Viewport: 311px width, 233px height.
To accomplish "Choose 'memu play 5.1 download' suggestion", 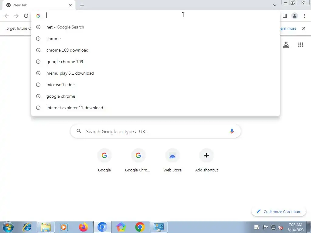I will point(155,73).
